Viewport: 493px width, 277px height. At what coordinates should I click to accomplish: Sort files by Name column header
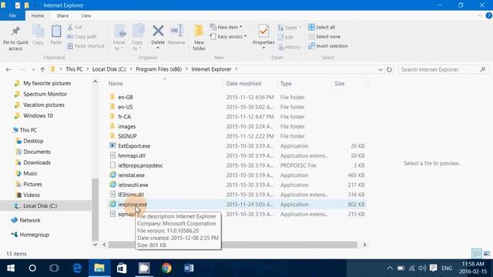116,84
